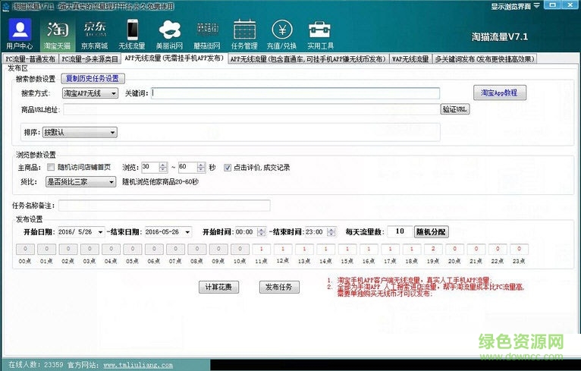Switch to PC流量-多来源类目 tab
Screen dimensions: 581x371
click(90, 59)
